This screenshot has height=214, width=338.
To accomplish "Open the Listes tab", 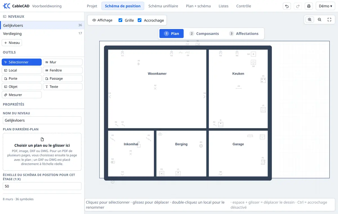I will click(x=224, y=6).
